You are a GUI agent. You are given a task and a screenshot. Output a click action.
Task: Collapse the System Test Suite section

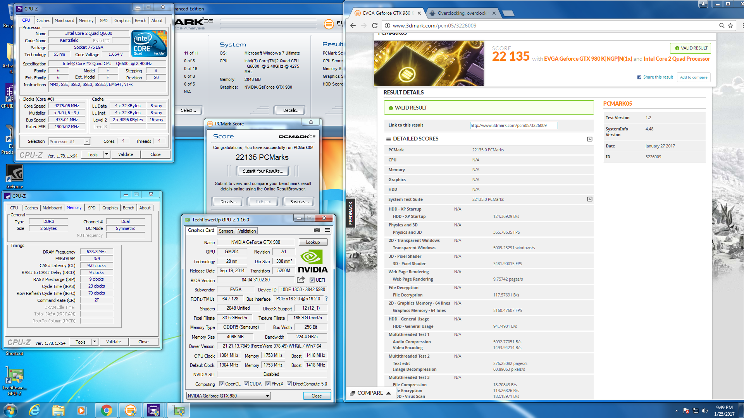pos(589,199)
